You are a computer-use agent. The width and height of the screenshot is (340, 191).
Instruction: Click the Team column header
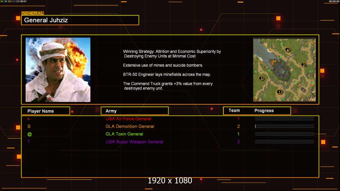pos(234,110)
